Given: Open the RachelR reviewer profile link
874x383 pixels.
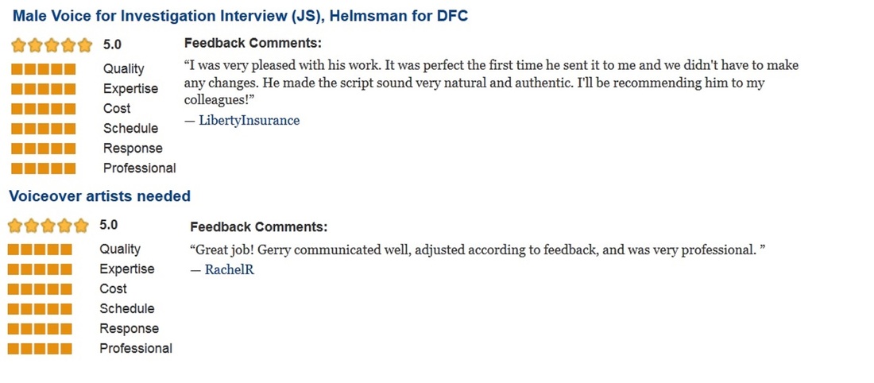Looking at the screenshot, I should coord(230,270).
